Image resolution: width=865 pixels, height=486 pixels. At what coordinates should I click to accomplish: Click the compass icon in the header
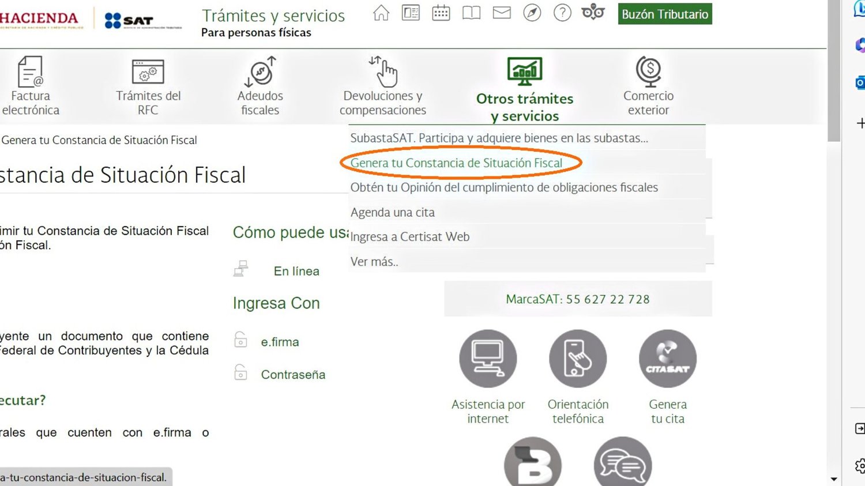[532, 13]
